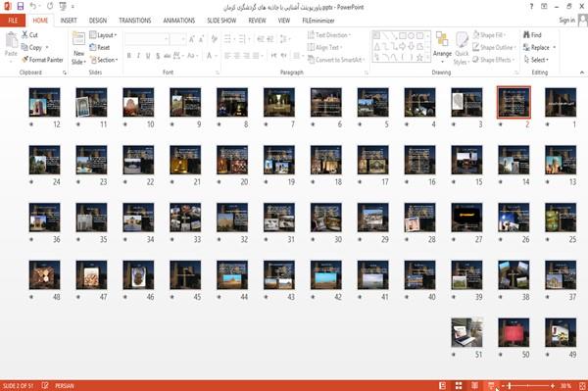This screenshot has height=391, width=588.
Task: Decrease the font size
Action: [201, 38]
